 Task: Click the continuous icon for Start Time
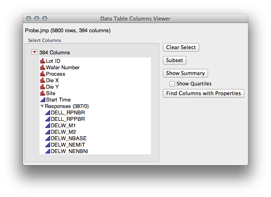click(x=42, y=100)
